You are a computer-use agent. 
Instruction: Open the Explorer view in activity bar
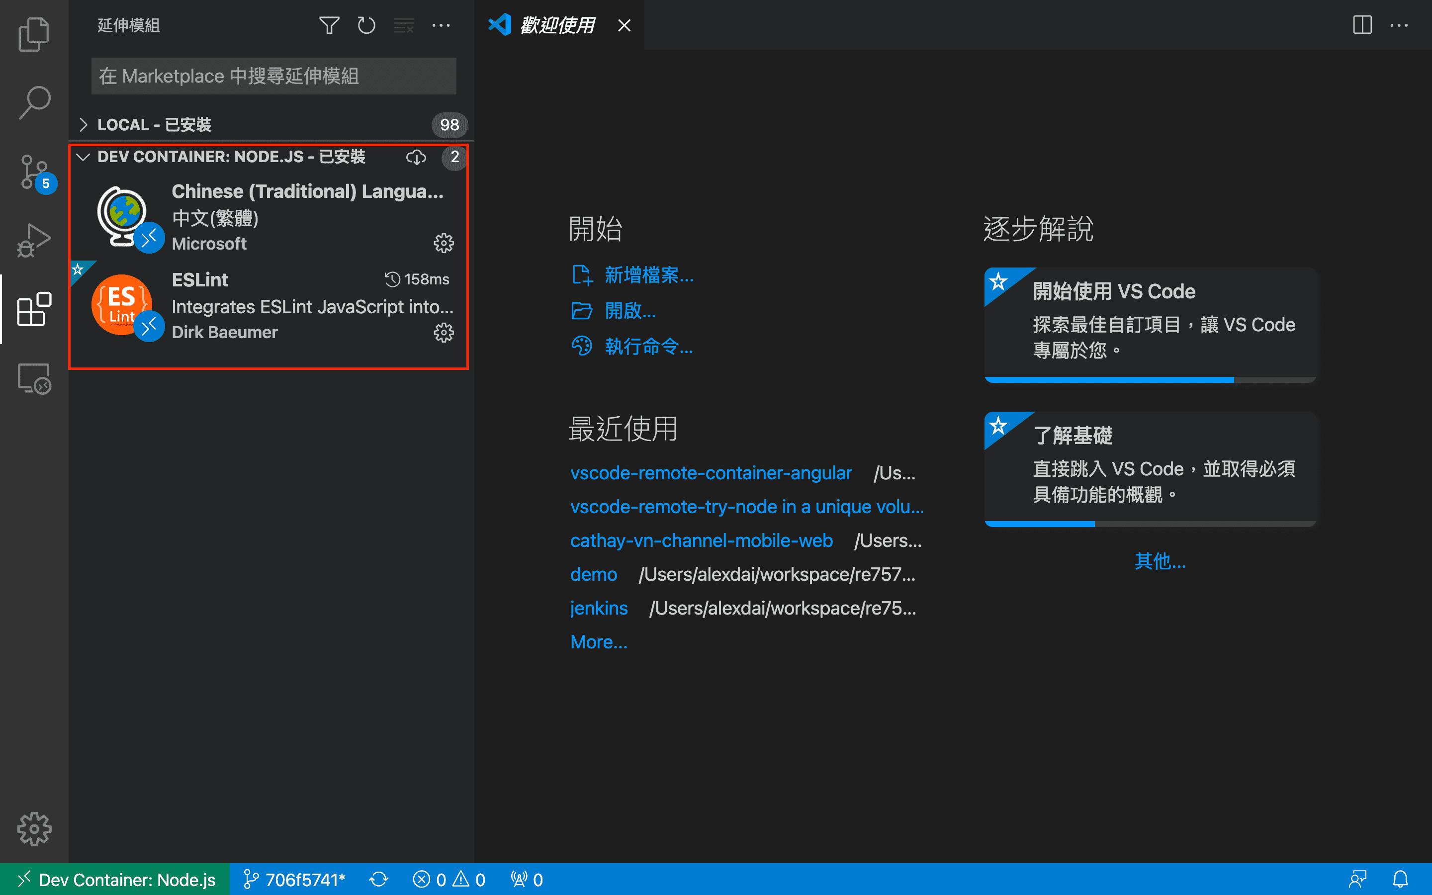tap(34, 34)
